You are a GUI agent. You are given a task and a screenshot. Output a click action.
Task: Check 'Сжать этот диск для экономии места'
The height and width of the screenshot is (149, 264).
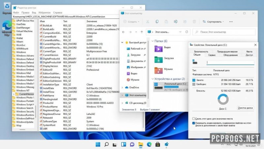pyautogui.click(x=194, y=119)
